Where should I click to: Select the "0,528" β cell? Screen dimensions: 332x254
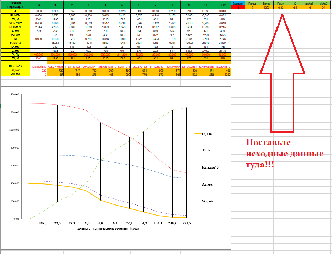(122, 11)
